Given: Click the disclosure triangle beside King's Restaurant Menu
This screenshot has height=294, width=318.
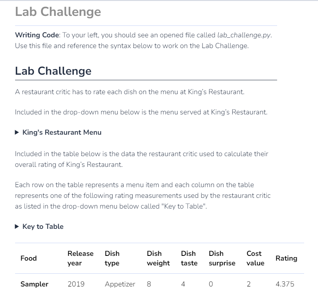Looking at the screenshot, I should [17, 132].
